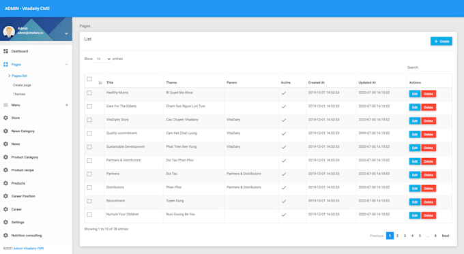Expand the Admin profile chevron menu
The width and height of the screenshot is (464, 254).
(x=67, y=33)
